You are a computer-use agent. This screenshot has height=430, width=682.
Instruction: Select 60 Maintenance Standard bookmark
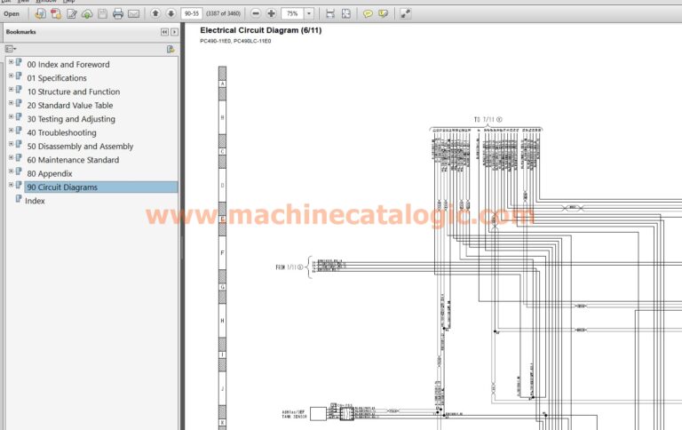pyautogui.click(x=73, y=160)
